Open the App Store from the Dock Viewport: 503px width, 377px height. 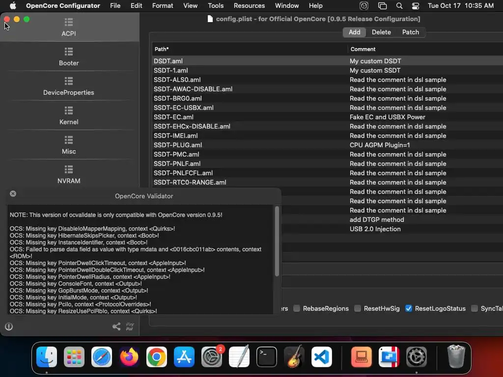click(x=184, y=357)
